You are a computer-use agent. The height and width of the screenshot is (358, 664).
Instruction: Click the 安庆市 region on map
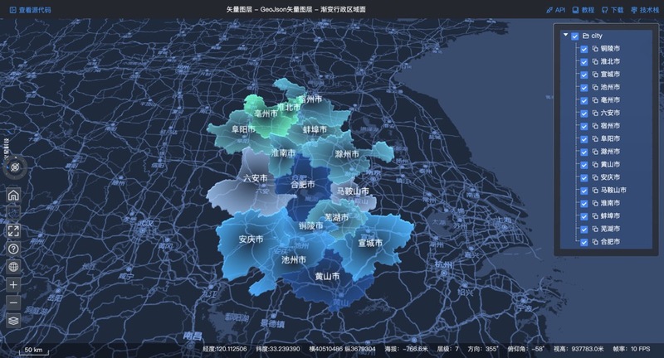[x=251, y=239]
